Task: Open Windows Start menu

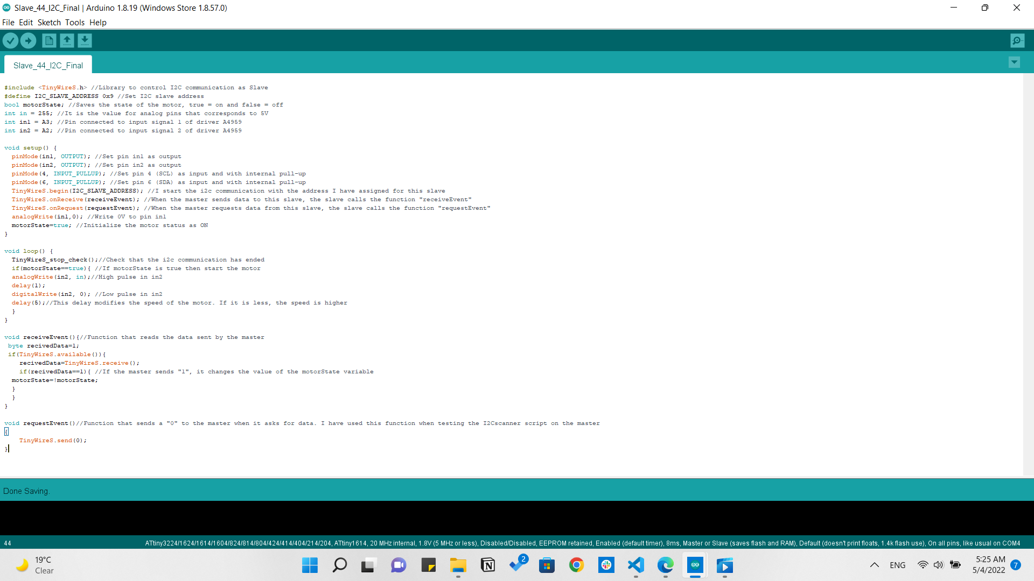Action: coord(310,565)
